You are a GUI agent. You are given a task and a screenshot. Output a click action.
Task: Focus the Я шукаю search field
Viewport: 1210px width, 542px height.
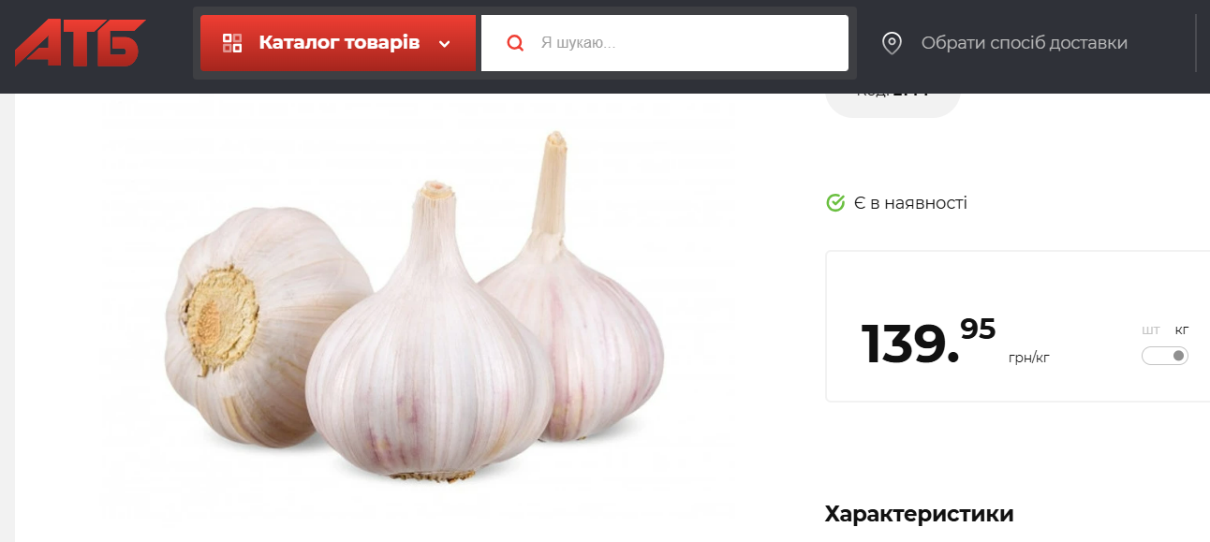(x=665, y=43)
